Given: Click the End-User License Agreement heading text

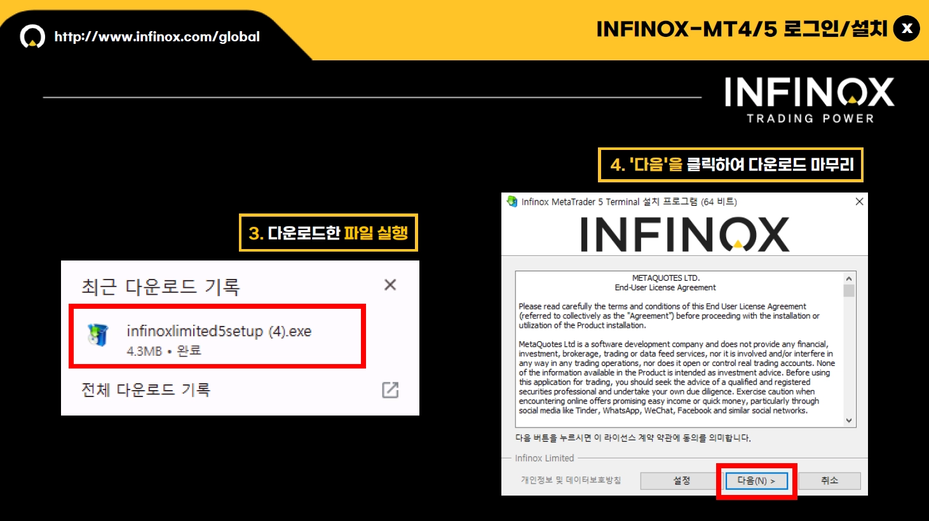Looking at the screenshot, I should (x=665, y=288).
